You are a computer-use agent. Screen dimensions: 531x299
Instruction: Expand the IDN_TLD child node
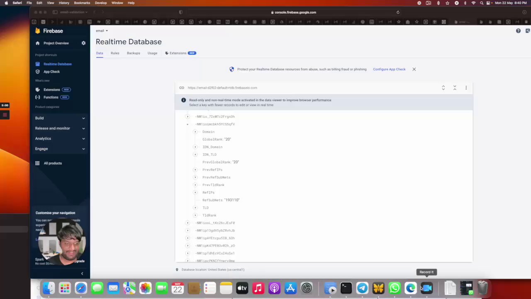[195, 154]
